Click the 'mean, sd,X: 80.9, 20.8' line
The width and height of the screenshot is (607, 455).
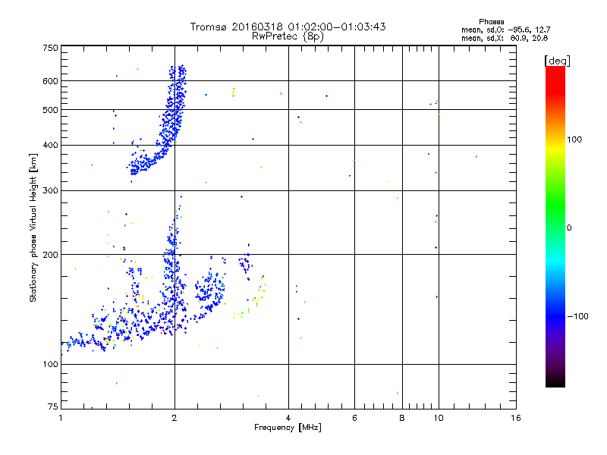[x=505, y=38]
